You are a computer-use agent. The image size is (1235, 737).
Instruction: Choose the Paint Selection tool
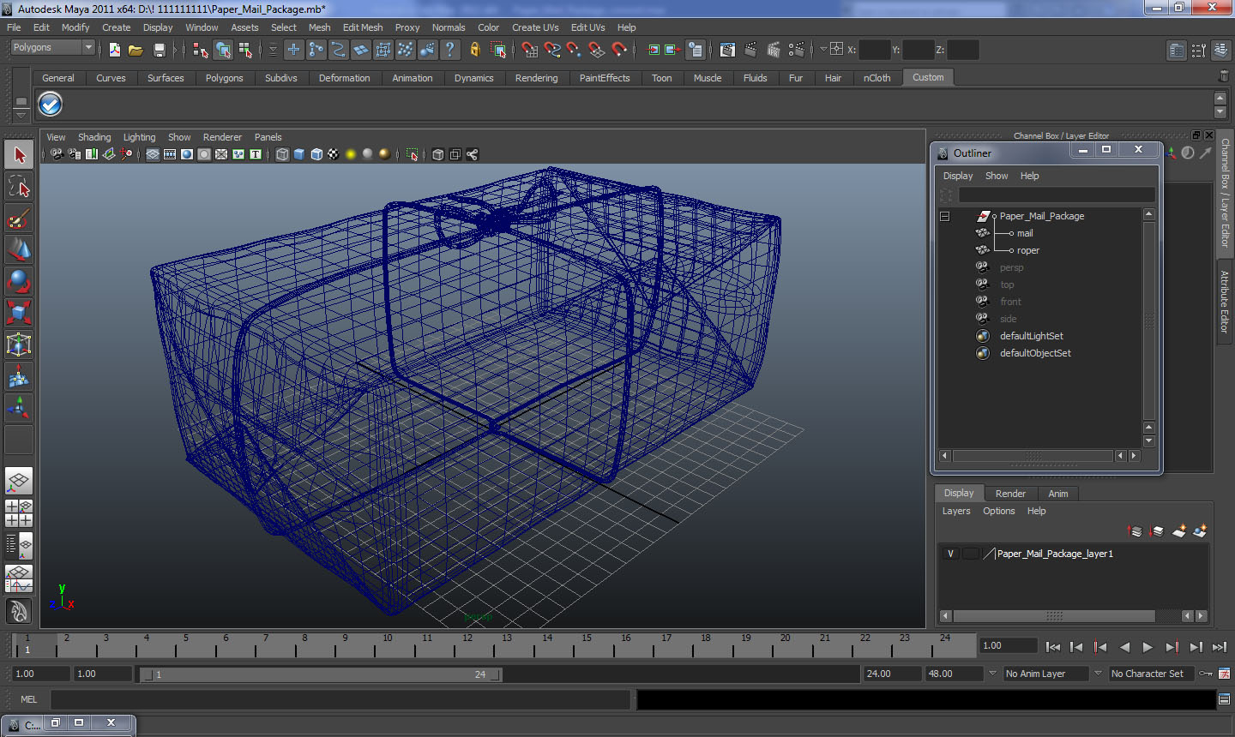[x=19, y=219]
